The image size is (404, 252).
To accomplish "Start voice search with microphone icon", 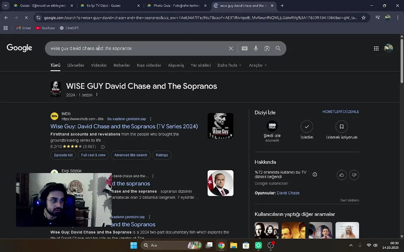I will pos(256,48).
